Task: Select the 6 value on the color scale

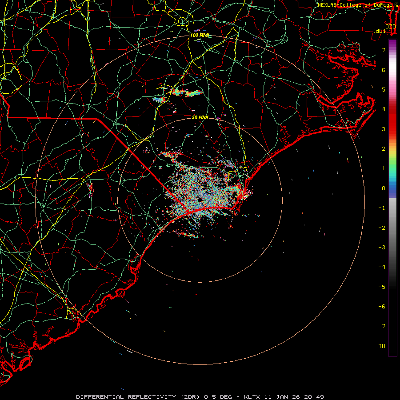Action: pos(384,70)
